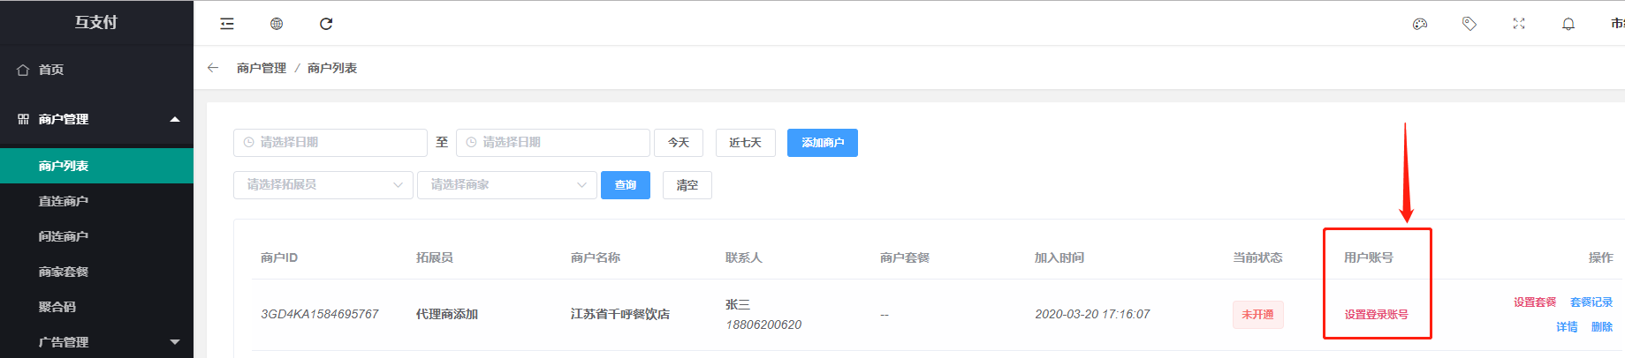Click the 今天 button
Viewport: 1625px width, 358px height.
[x=679, y=143]
